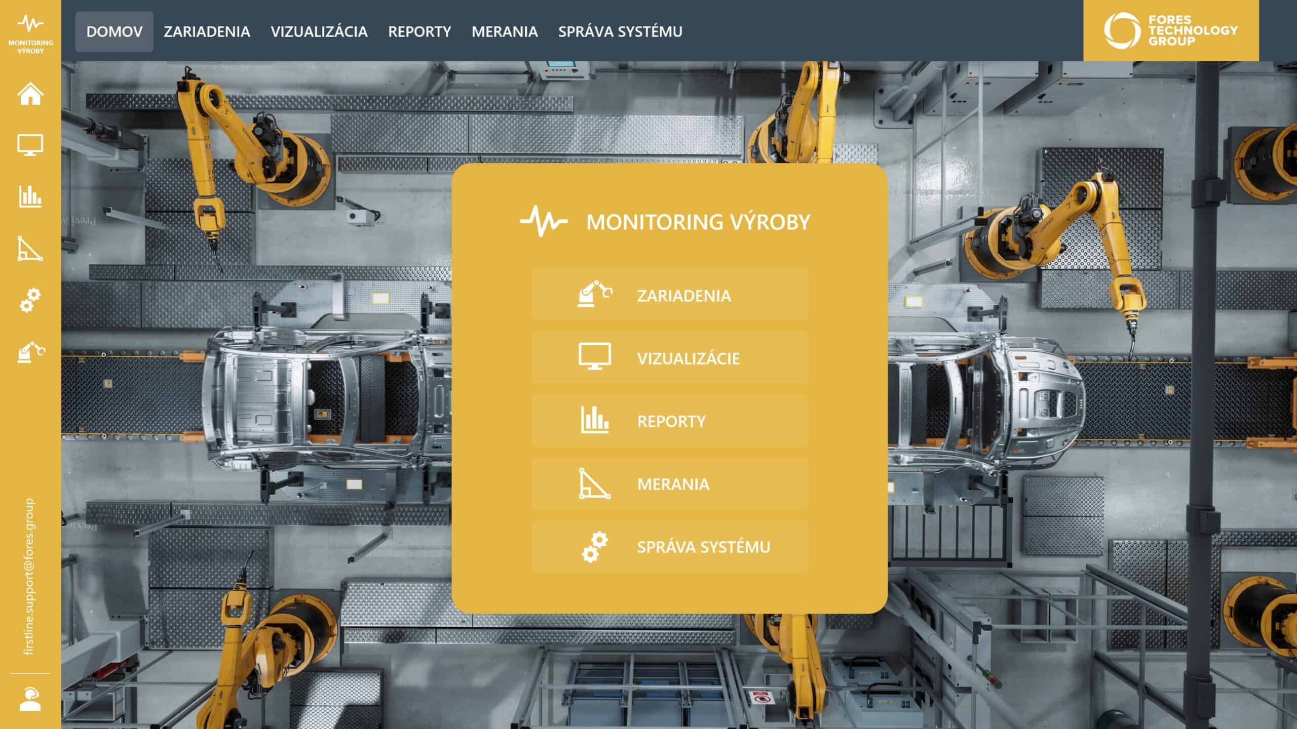Viewport: 1297px width, 729px height.
Task: Open reports via the sidebar bar chart icon
Action: (30, 196)
